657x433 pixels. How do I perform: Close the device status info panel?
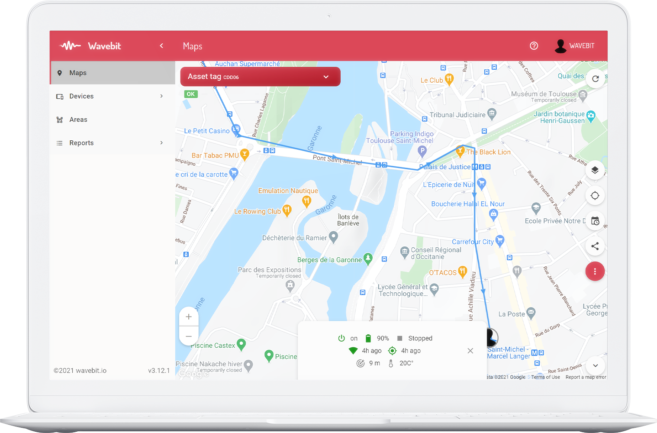(470, 351)
